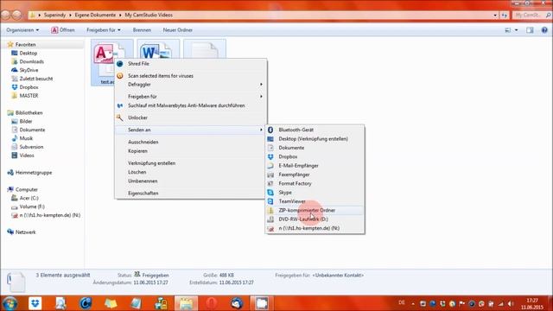The width and height of the screenshot is (553, 311).
Task: Open the Senden an submenu entry
Action: point(139,130)
